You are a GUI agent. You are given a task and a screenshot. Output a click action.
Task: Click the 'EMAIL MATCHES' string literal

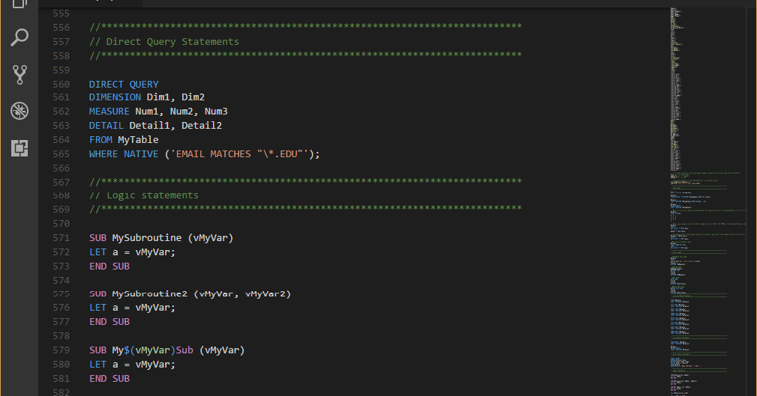(x=239, y=154)
